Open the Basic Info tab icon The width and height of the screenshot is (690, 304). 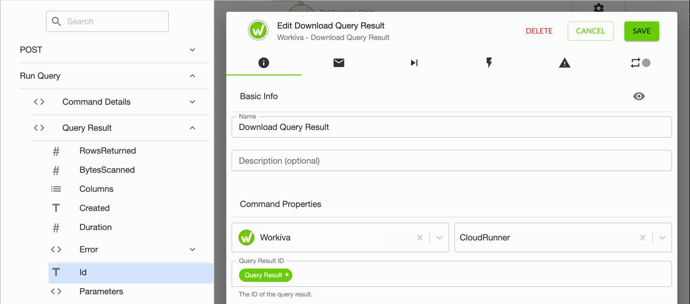pyautogui.click(x=264, y=63)
